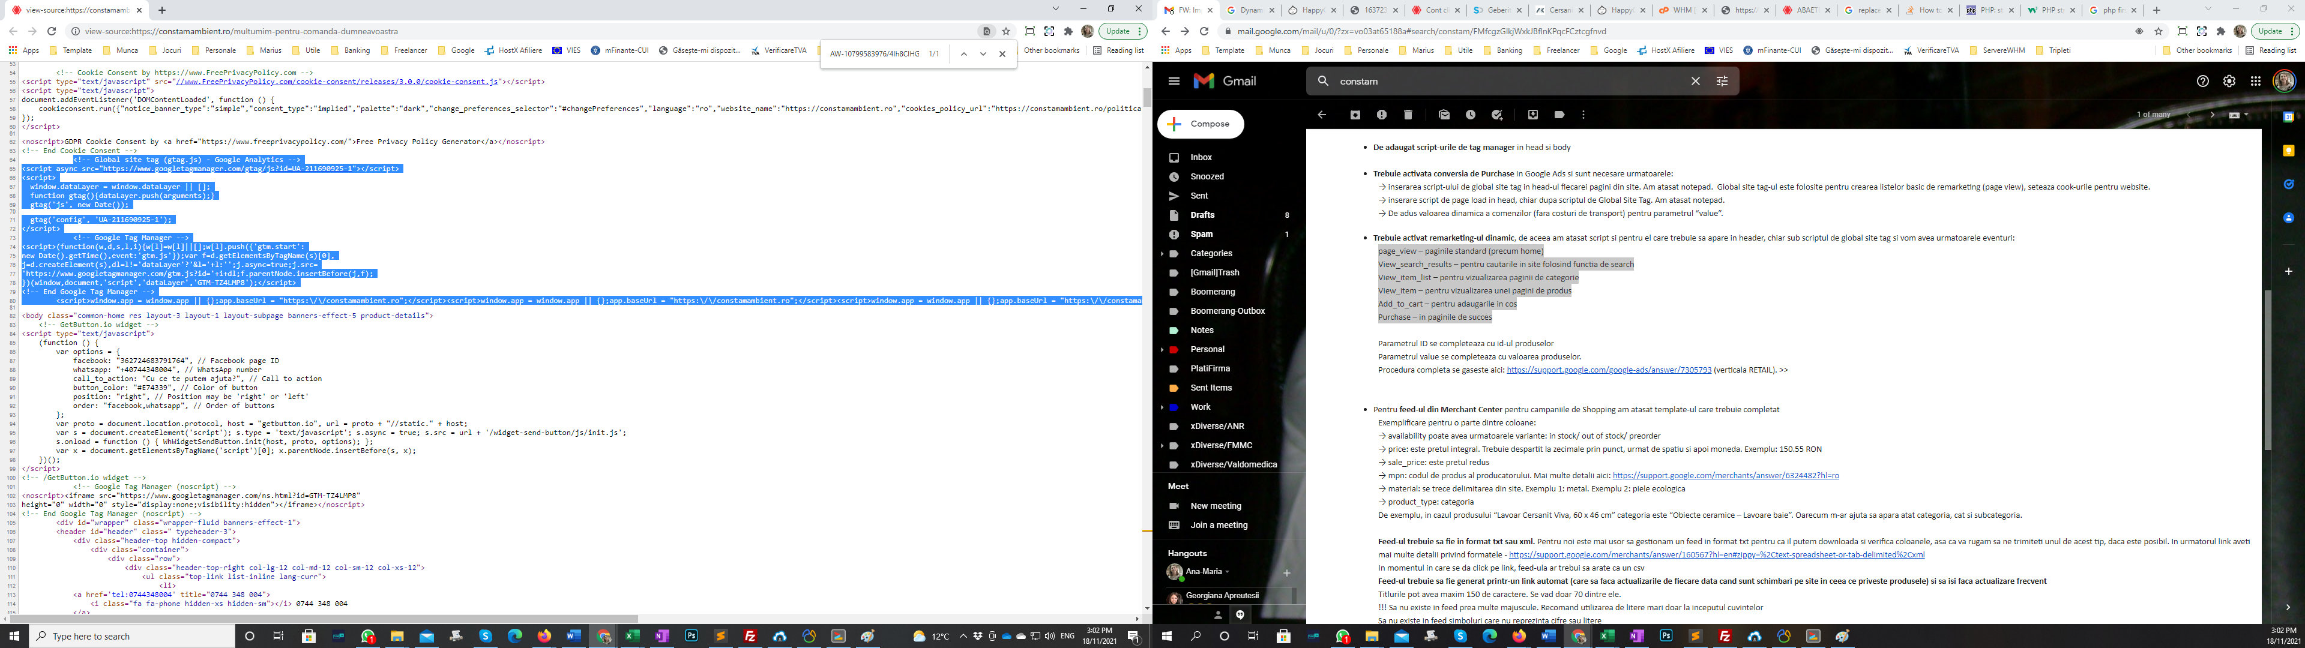The image size is (2305, 648).
Task: Open merchants answer 160567 support link
Action: pos(1716,555)
